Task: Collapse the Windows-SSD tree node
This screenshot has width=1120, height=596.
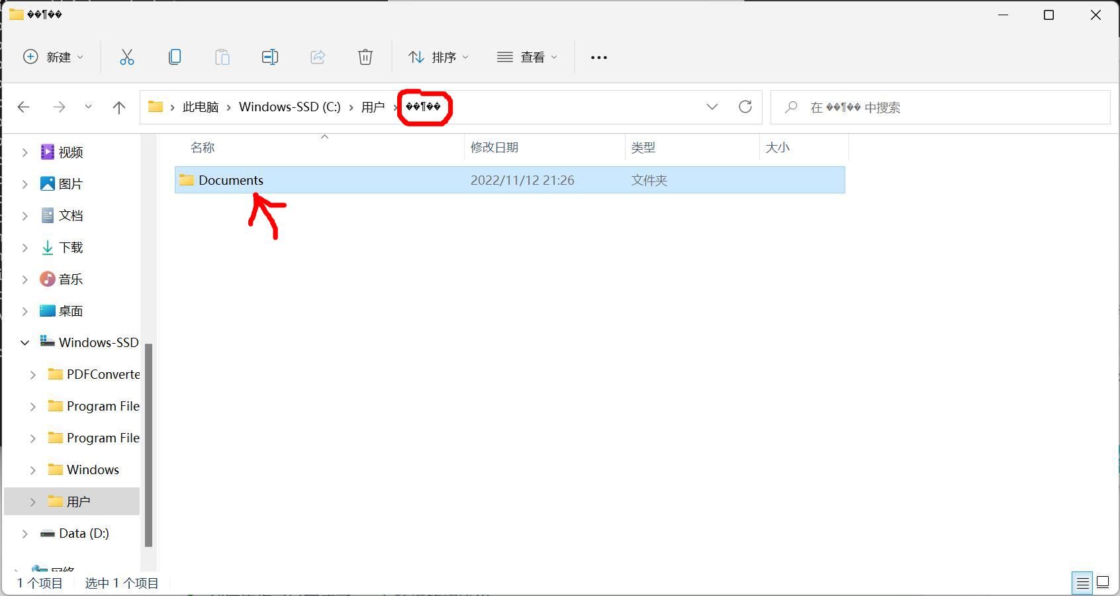Action: click(25, 342)
